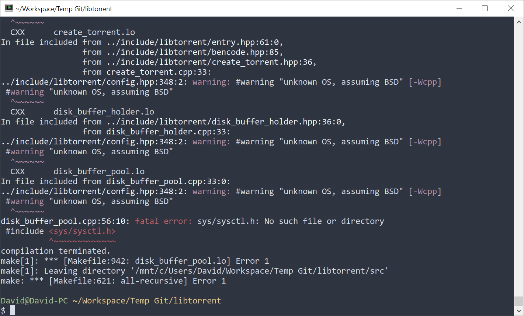Click the scrollbar down arrow
Screen dimensions: 524x316
(x=518, y=310)
